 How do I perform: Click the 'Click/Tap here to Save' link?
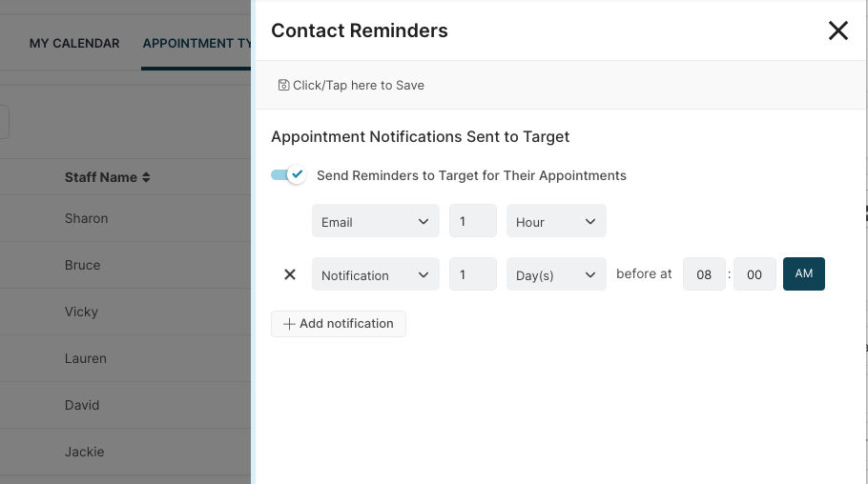[x=358, y=85]
